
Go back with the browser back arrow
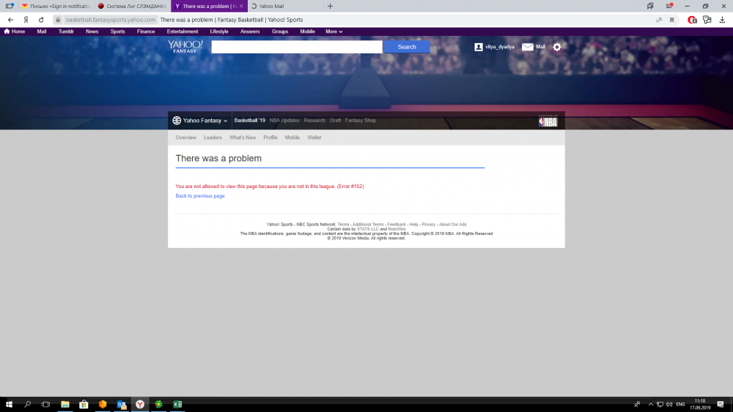click(x=10, y=20)
